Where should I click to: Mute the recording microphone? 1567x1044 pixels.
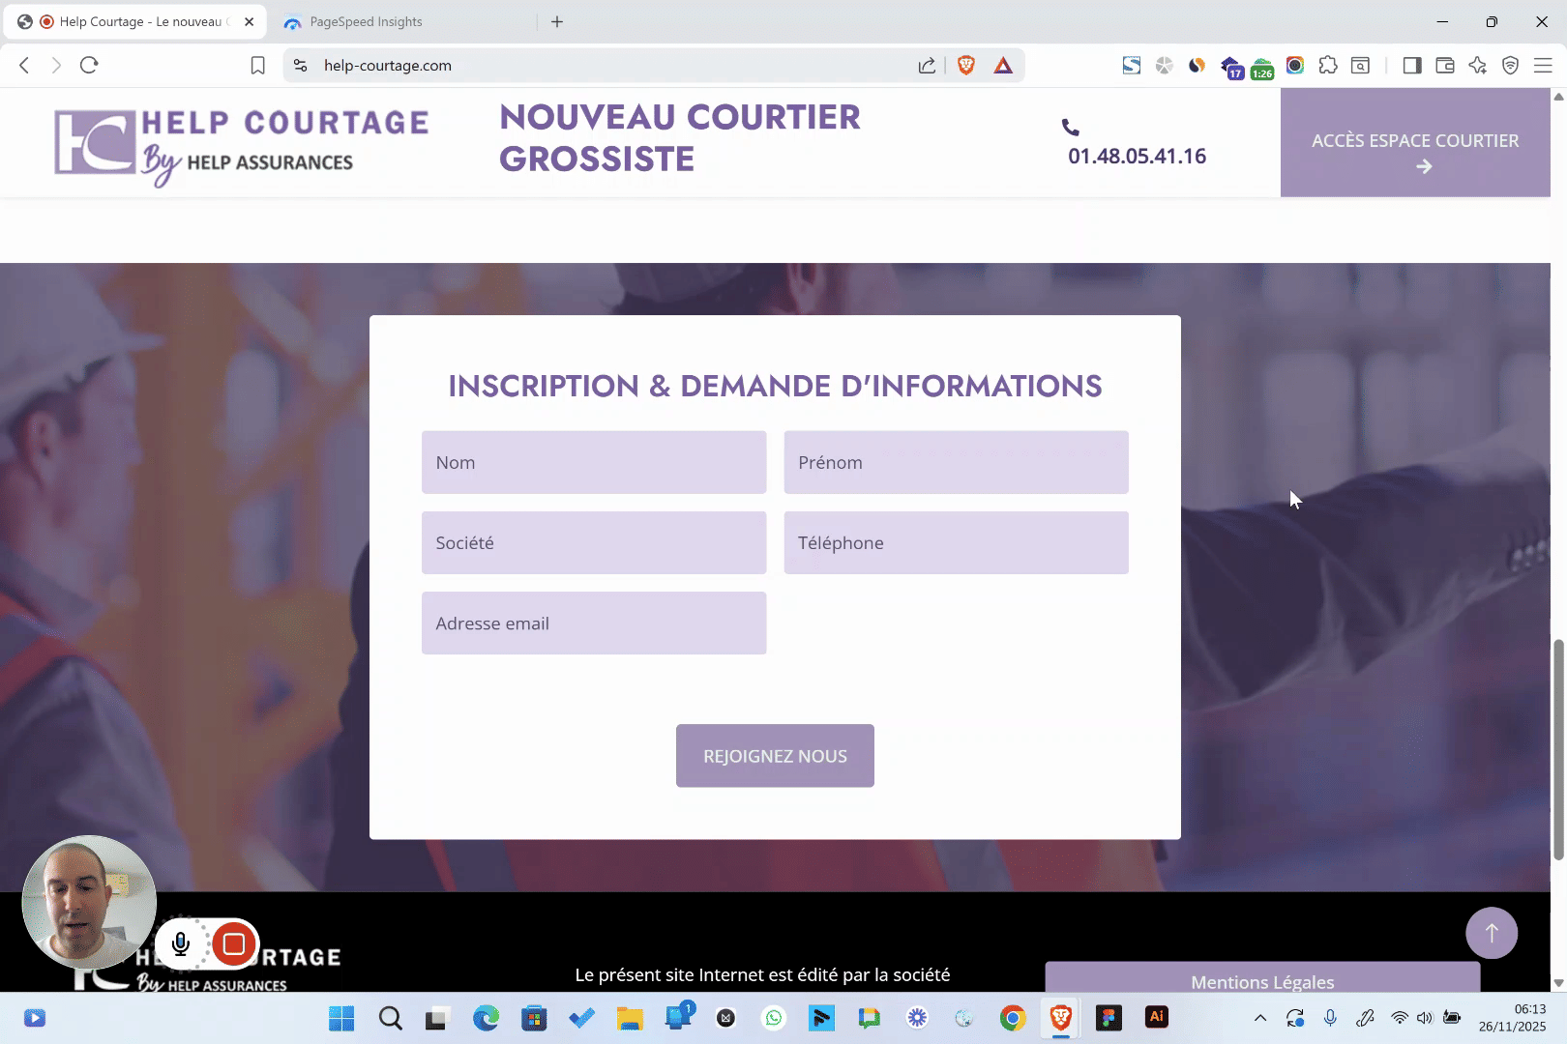point(181,944)
